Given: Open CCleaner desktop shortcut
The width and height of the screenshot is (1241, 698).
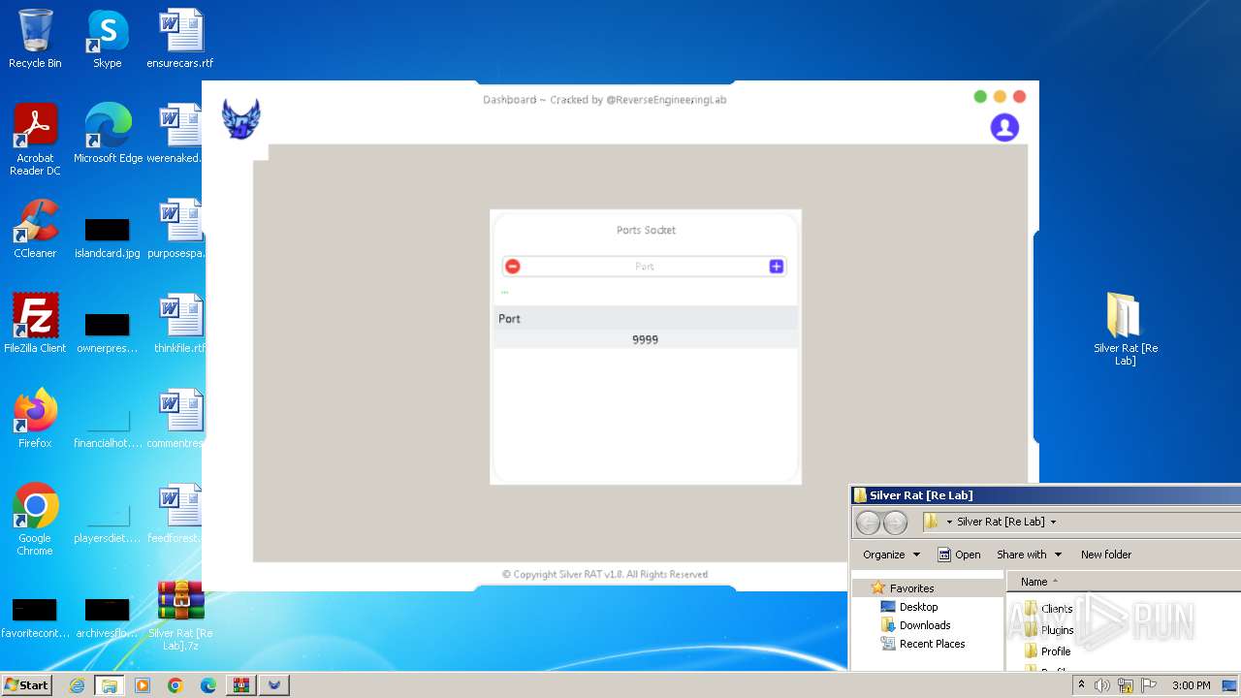Looking at the screenshot, I should 35,229.
